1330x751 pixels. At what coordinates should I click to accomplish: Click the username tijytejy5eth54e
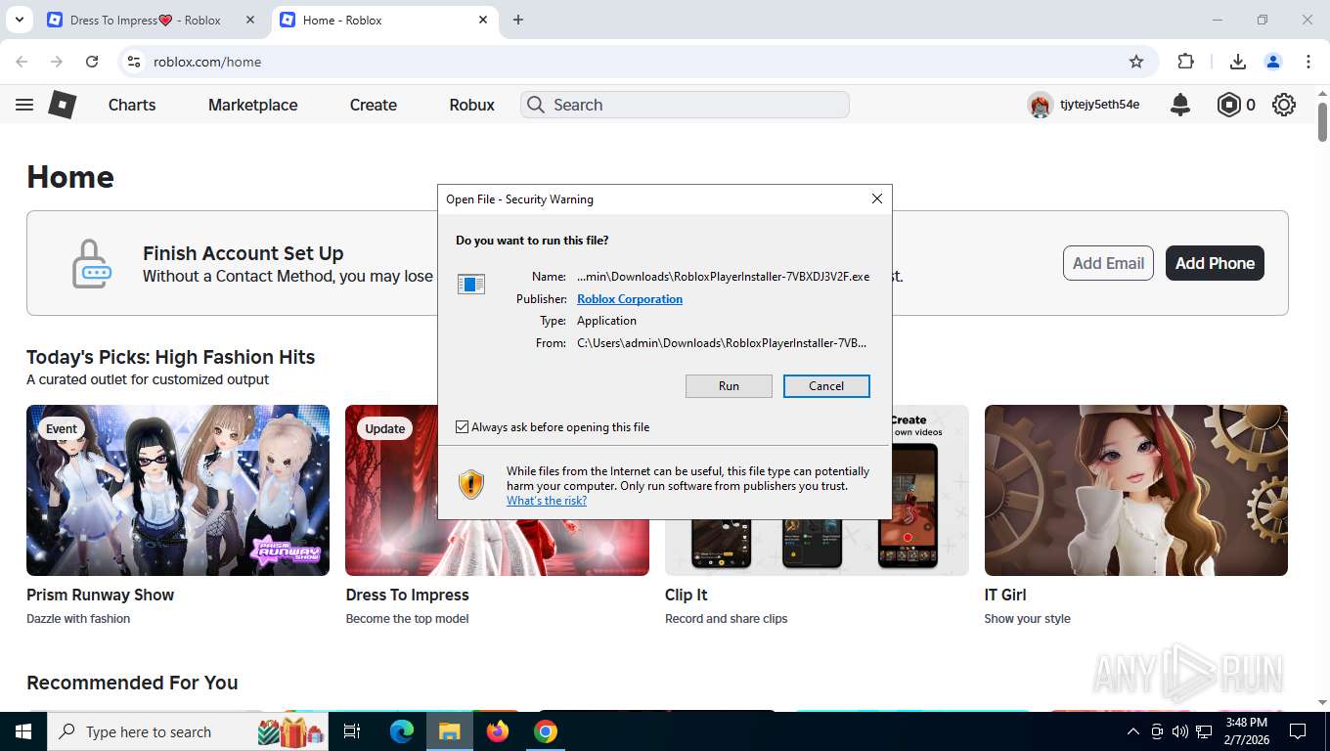(x=1099, y=105)
